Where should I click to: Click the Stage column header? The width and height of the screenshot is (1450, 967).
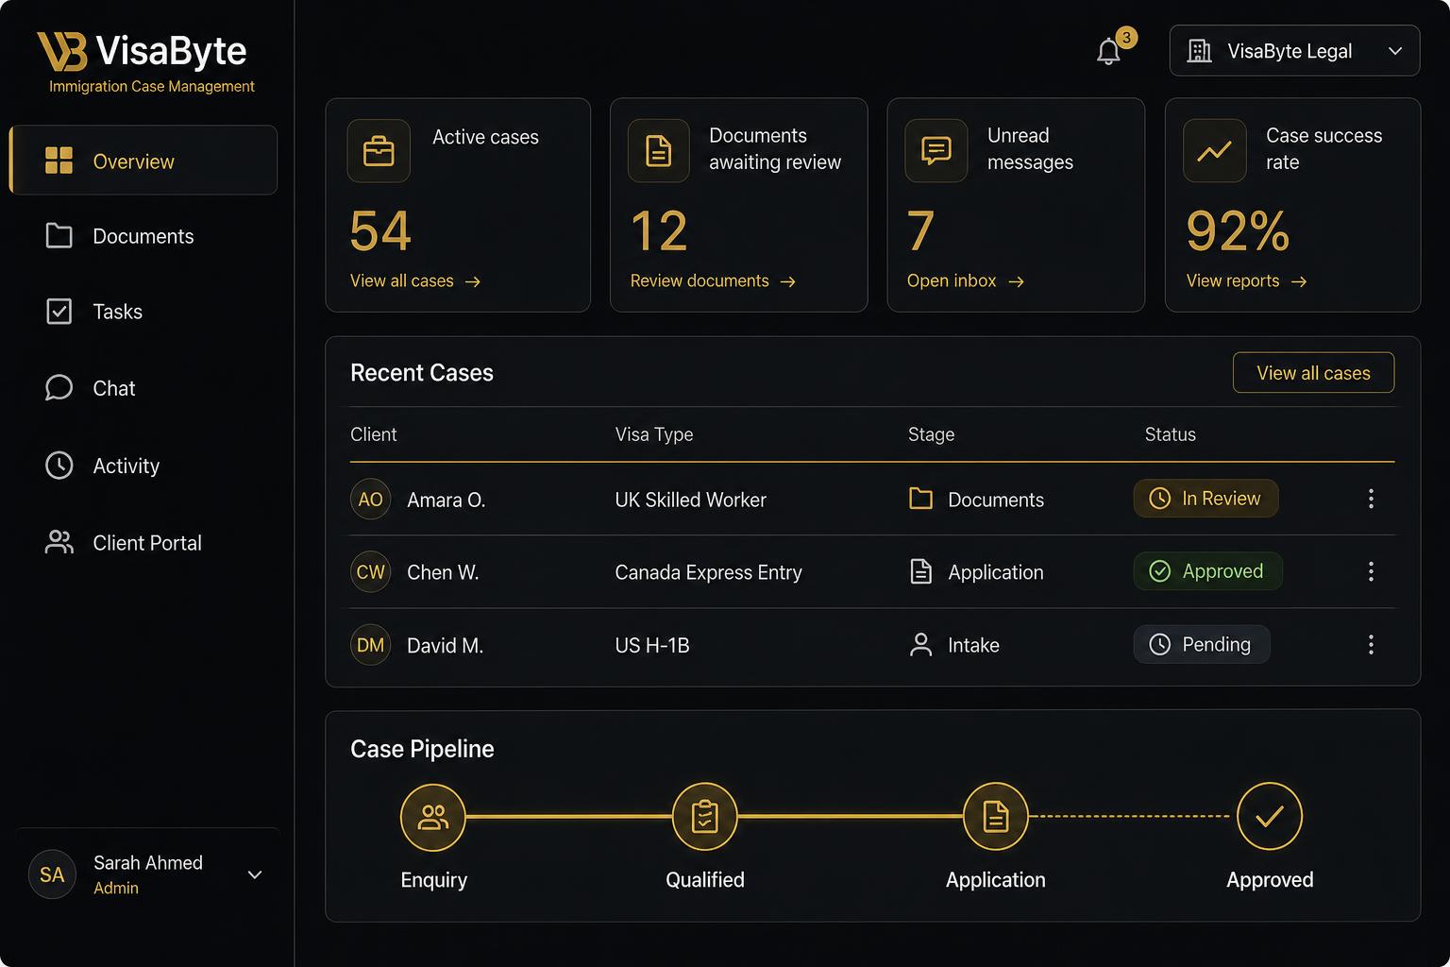(x=932, y=434)
